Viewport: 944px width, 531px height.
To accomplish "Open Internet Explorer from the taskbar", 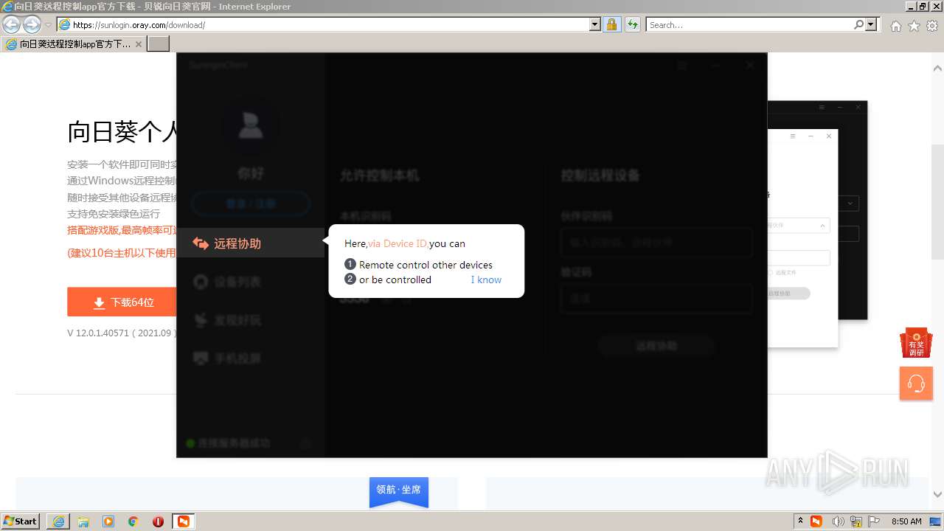I will coord(58,521).
